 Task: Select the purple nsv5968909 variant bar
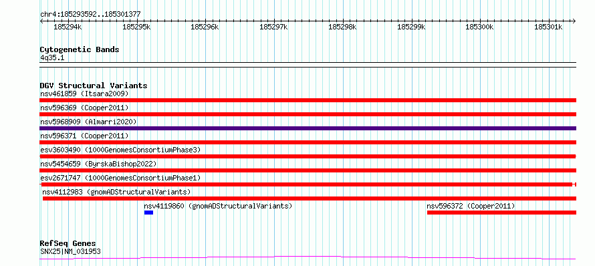(308, 128)
